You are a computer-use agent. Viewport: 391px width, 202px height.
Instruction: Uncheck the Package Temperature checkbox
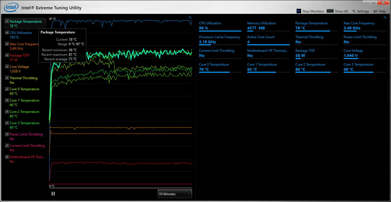point(7,21)
